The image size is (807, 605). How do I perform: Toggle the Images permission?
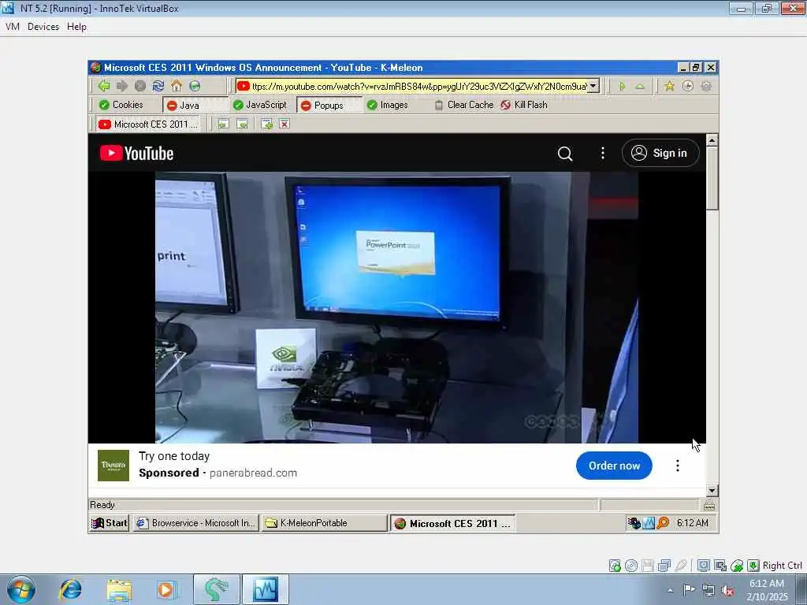click(388, 105)
